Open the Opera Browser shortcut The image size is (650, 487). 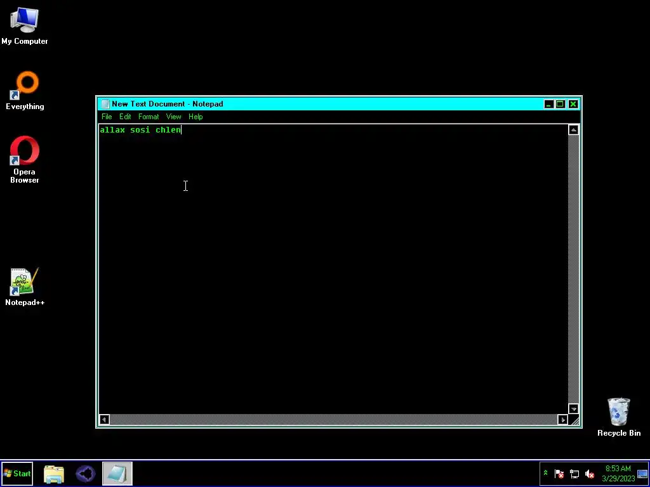point(25,159)
